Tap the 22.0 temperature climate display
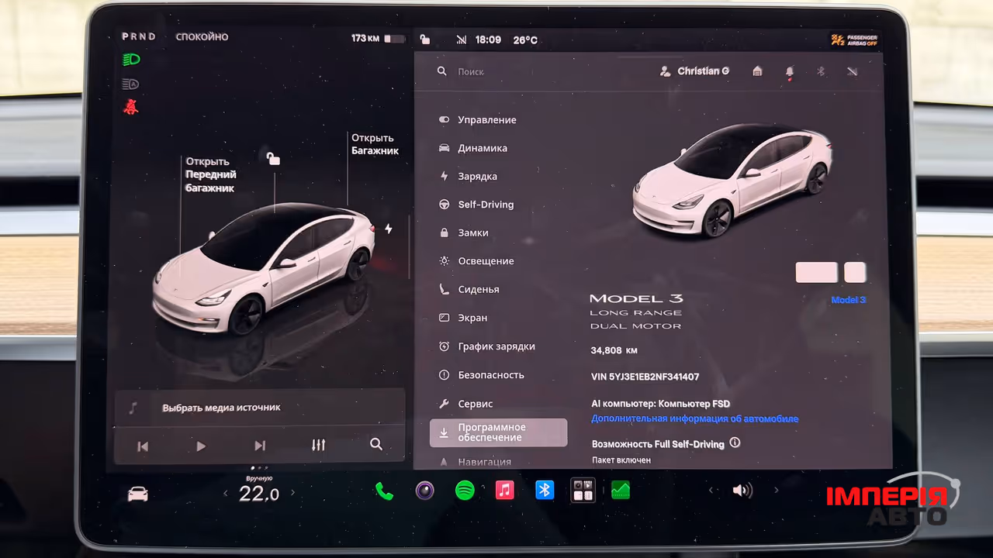 tap(259, 494)
